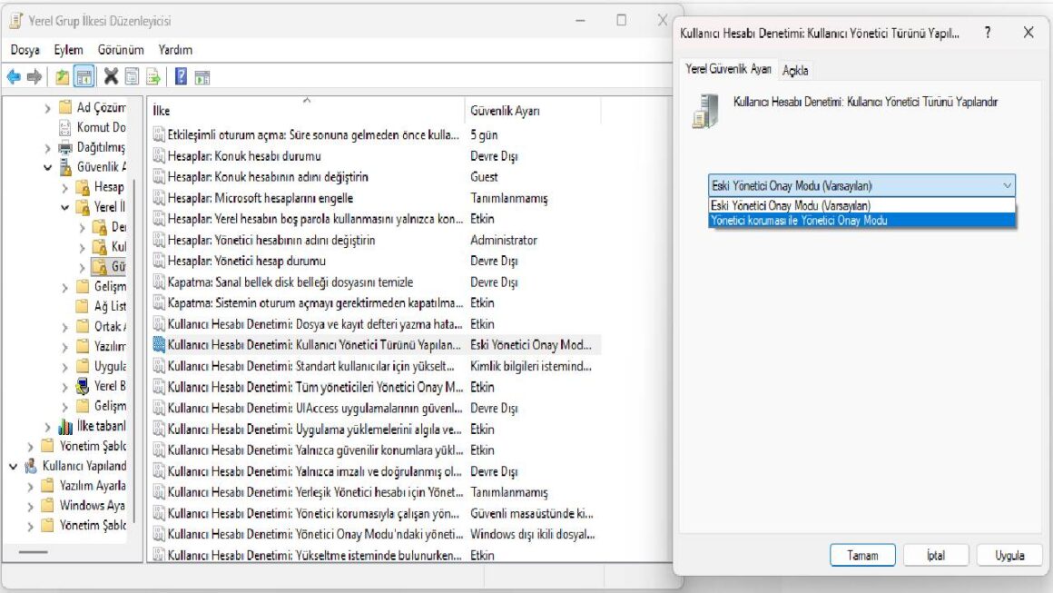
Task: Click icon of 'Kapatma: Sanal bellek disk belleği' row
Action: [x=159, y=282]
